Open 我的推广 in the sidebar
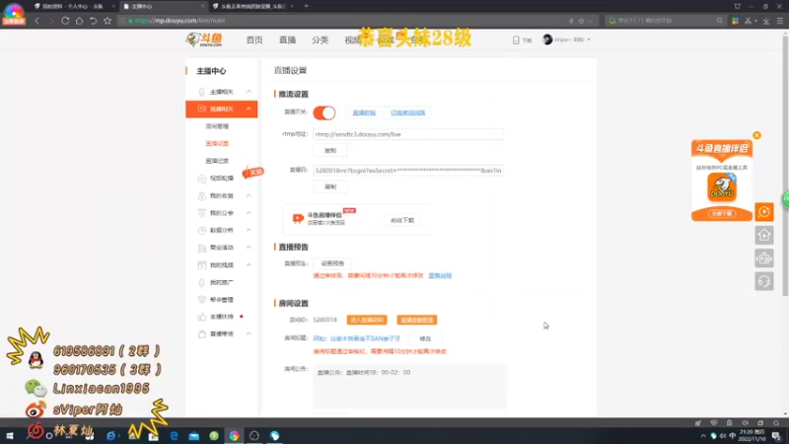 (x=221, y=282)
